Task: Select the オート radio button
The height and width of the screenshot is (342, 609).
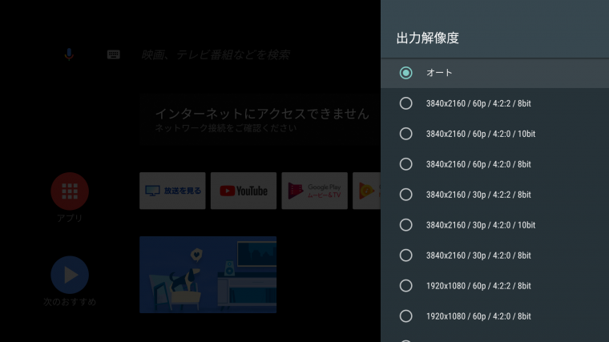Action: point(406,73)
